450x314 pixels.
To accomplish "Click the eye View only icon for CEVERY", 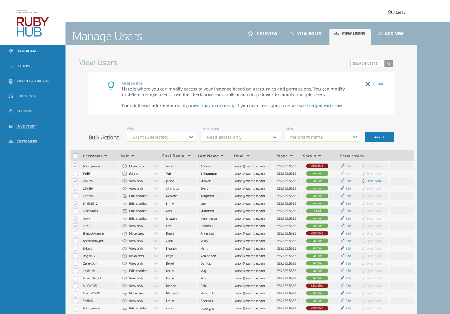I will pos(124,188).
